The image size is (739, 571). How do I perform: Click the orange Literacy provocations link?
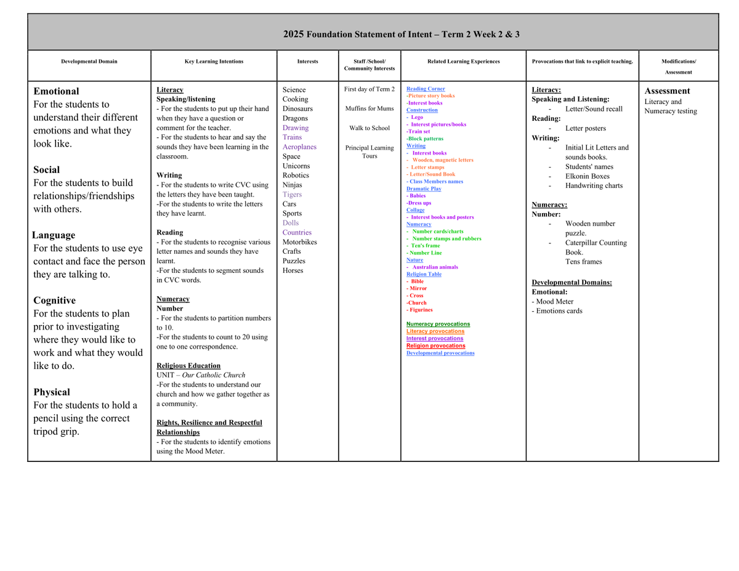click(435, 331)
